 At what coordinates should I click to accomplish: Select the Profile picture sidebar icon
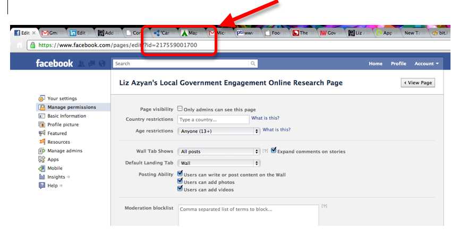(x=42, y=125)
